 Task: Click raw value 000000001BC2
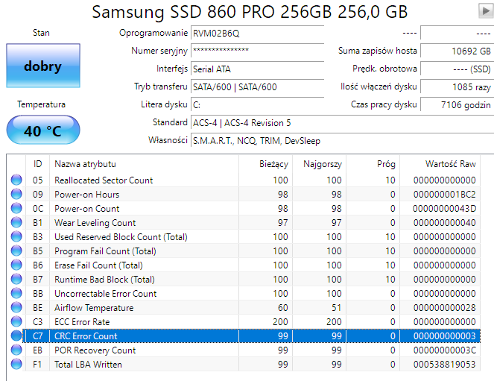[445, 195]
